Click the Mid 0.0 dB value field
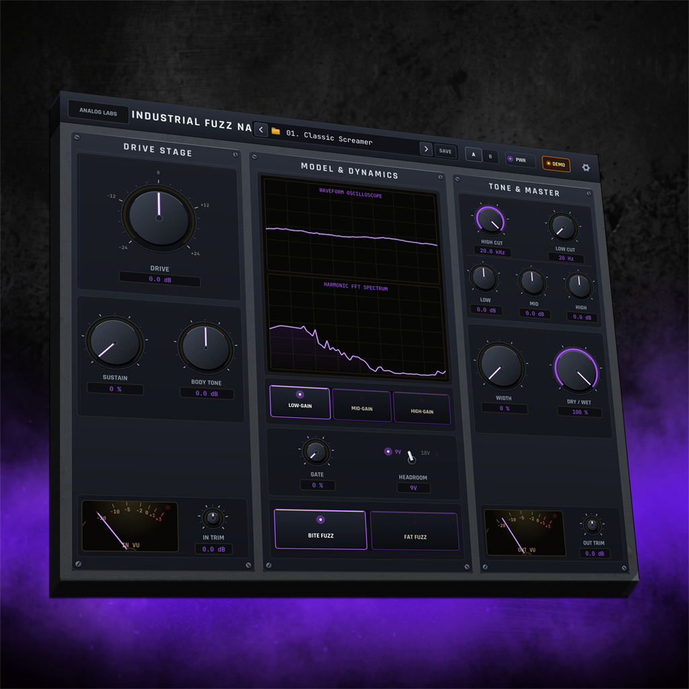 tap(535, 314)
